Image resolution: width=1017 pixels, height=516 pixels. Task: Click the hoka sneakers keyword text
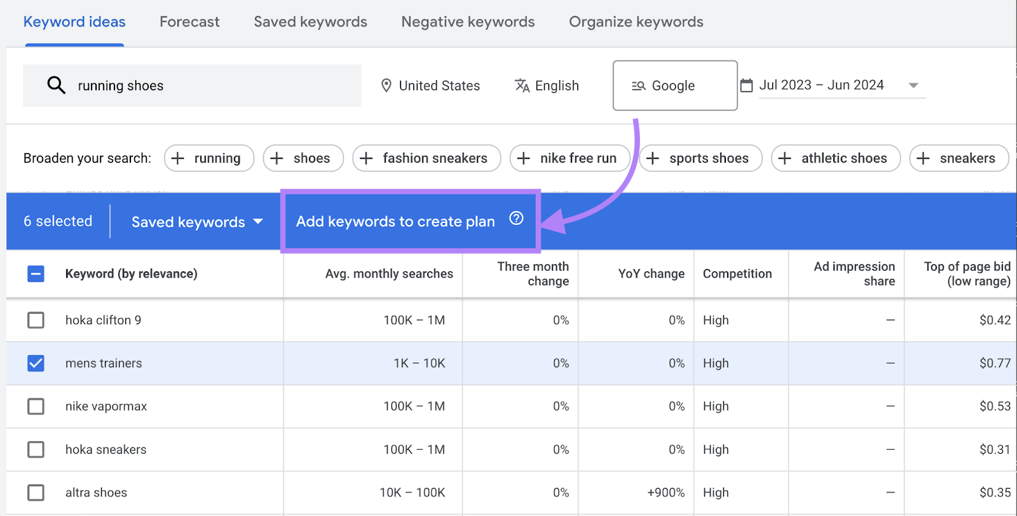click(x=106, y=450)
